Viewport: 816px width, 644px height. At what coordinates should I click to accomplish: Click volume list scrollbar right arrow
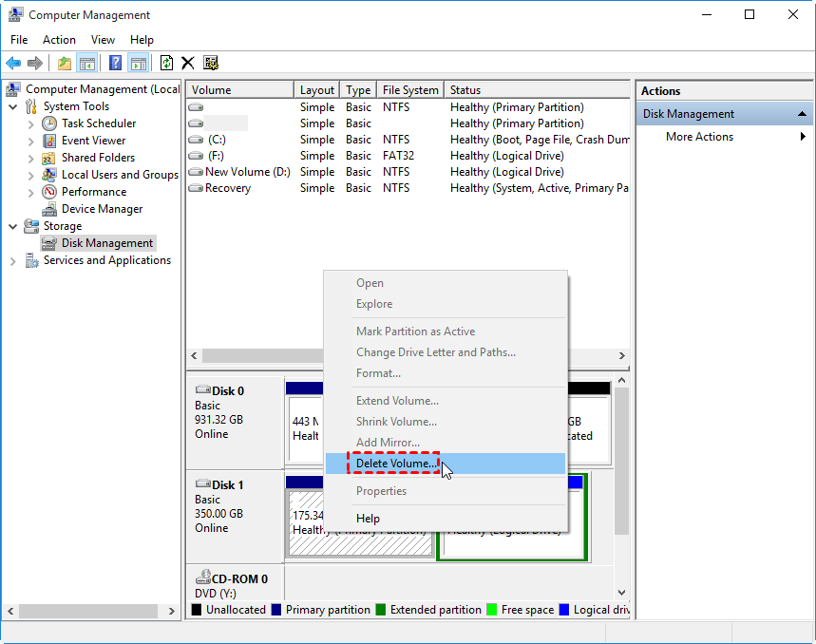(622, 356)
